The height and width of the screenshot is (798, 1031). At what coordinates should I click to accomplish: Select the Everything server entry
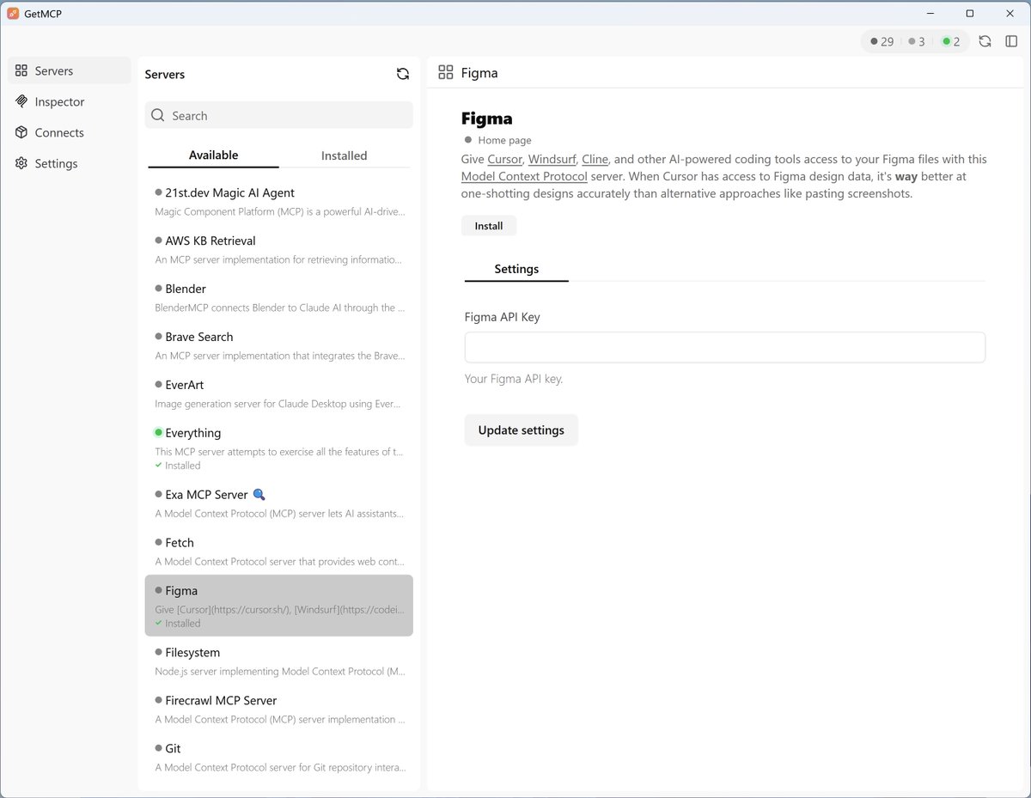click(279, 448)
